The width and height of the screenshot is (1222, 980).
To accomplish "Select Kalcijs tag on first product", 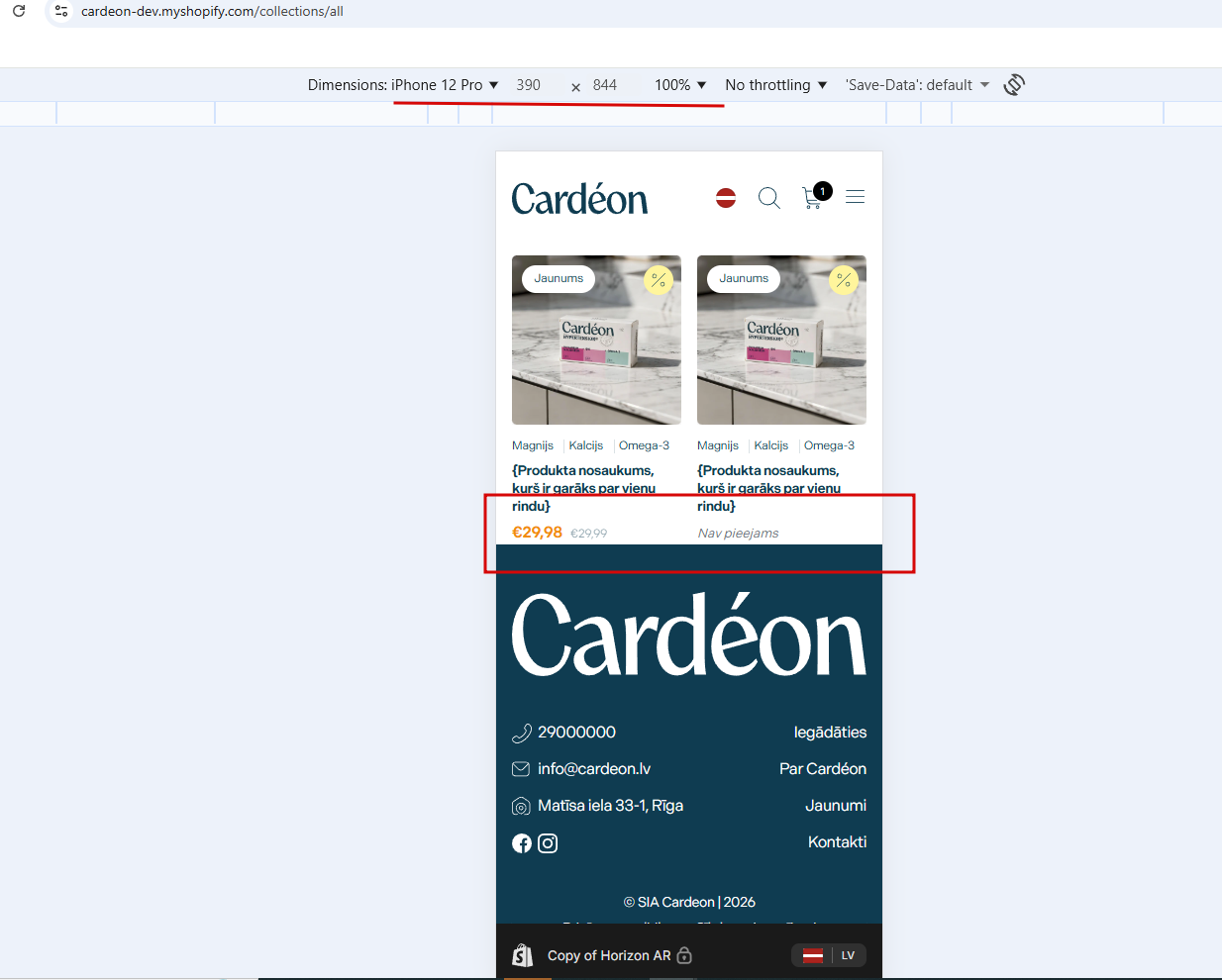I will pos(586,445).
